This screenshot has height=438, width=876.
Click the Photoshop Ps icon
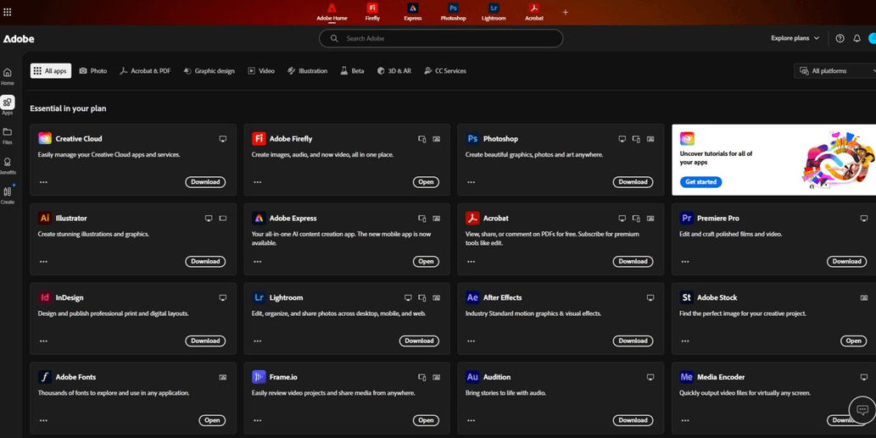point(472,138)
